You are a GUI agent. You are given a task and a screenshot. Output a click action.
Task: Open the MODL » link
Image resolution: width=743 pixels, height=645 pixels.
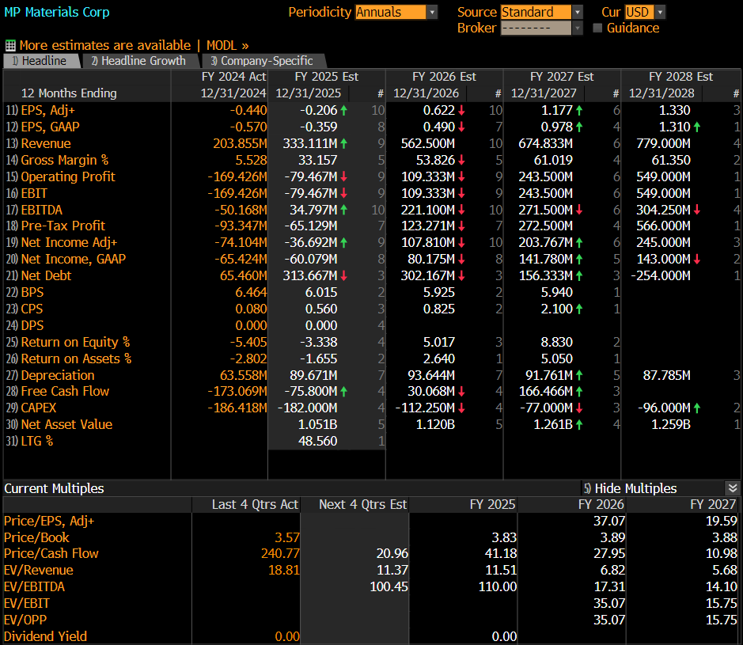click(x=227, y=45)
